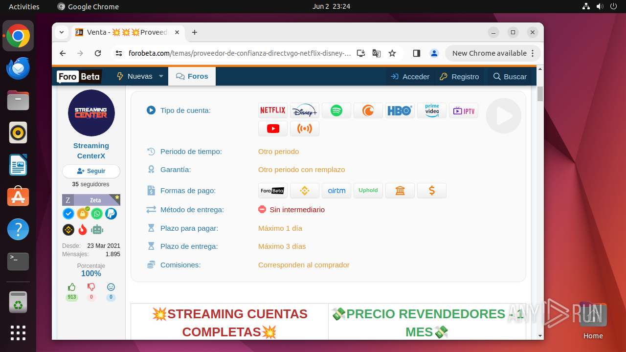Click the green thumbs-up rating icon

[x=72, y=287]
